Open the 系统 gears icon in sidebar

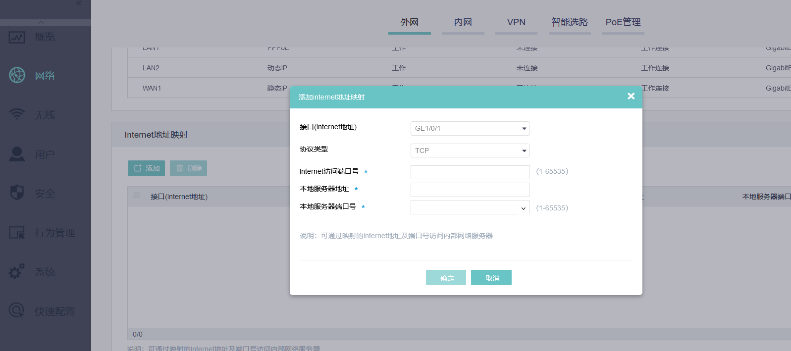17,271
